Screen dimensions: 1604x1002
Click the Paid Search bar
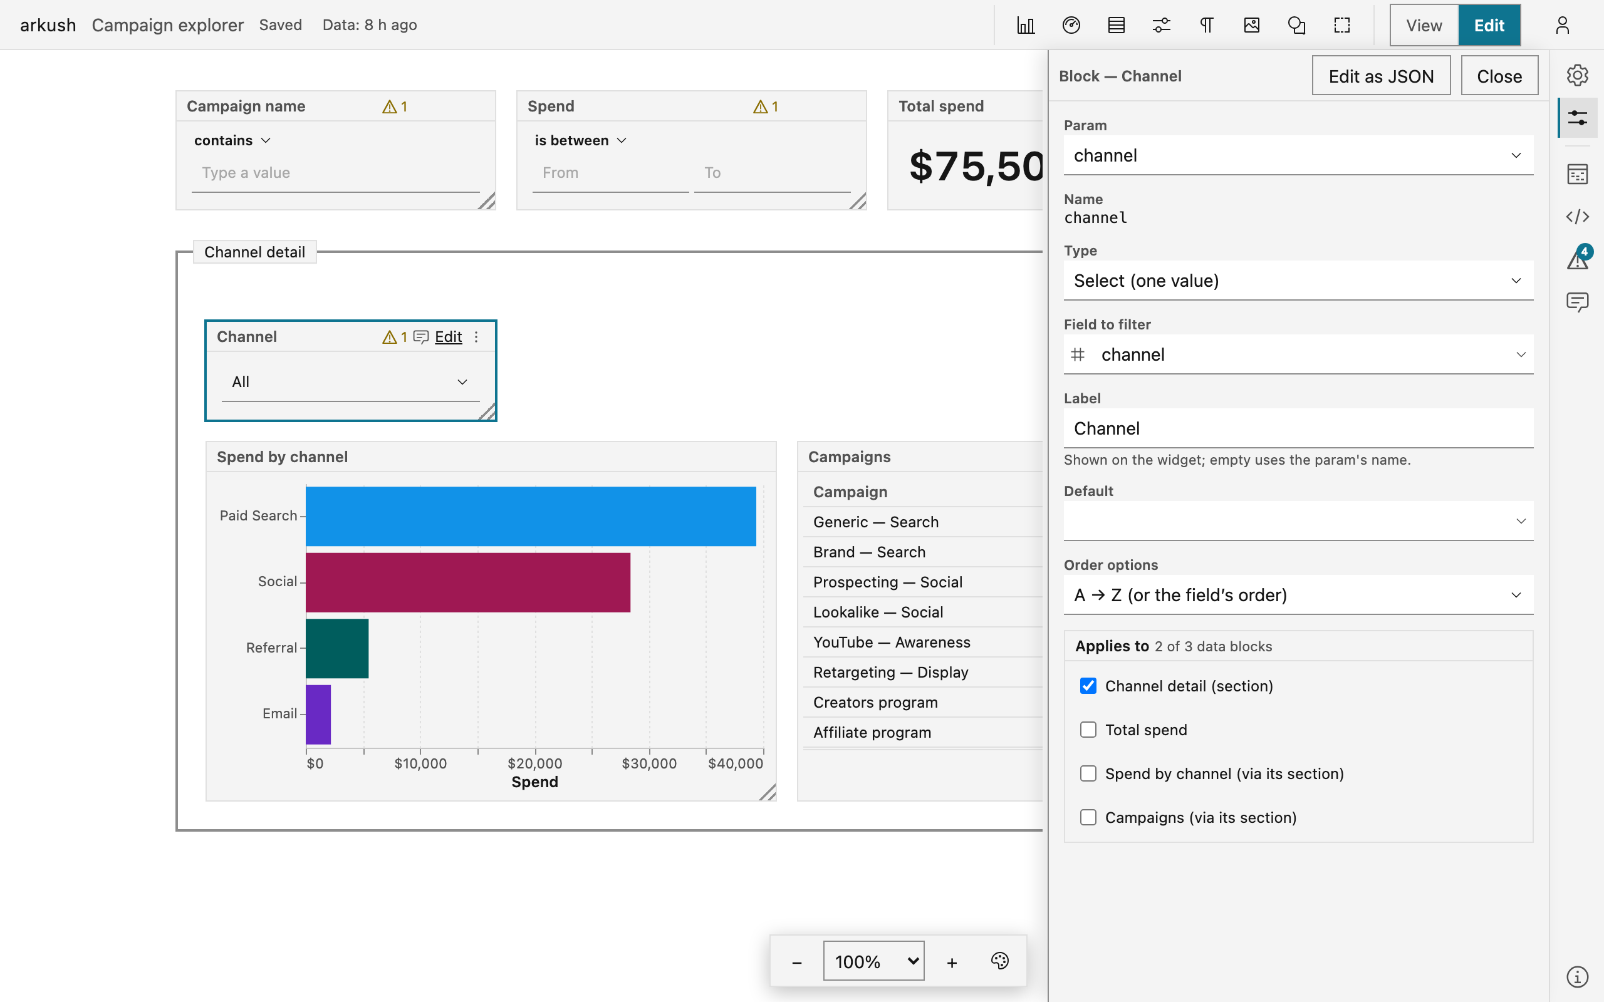530,516
